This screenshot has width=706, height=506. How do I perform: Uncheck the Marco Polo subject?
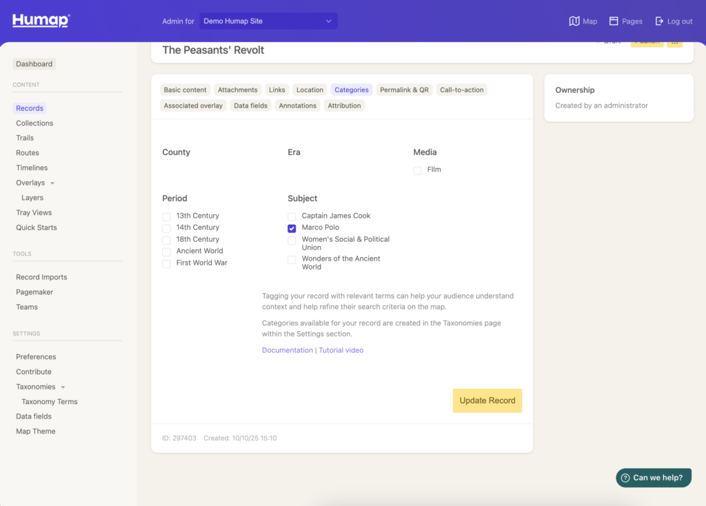coord(292,228)
